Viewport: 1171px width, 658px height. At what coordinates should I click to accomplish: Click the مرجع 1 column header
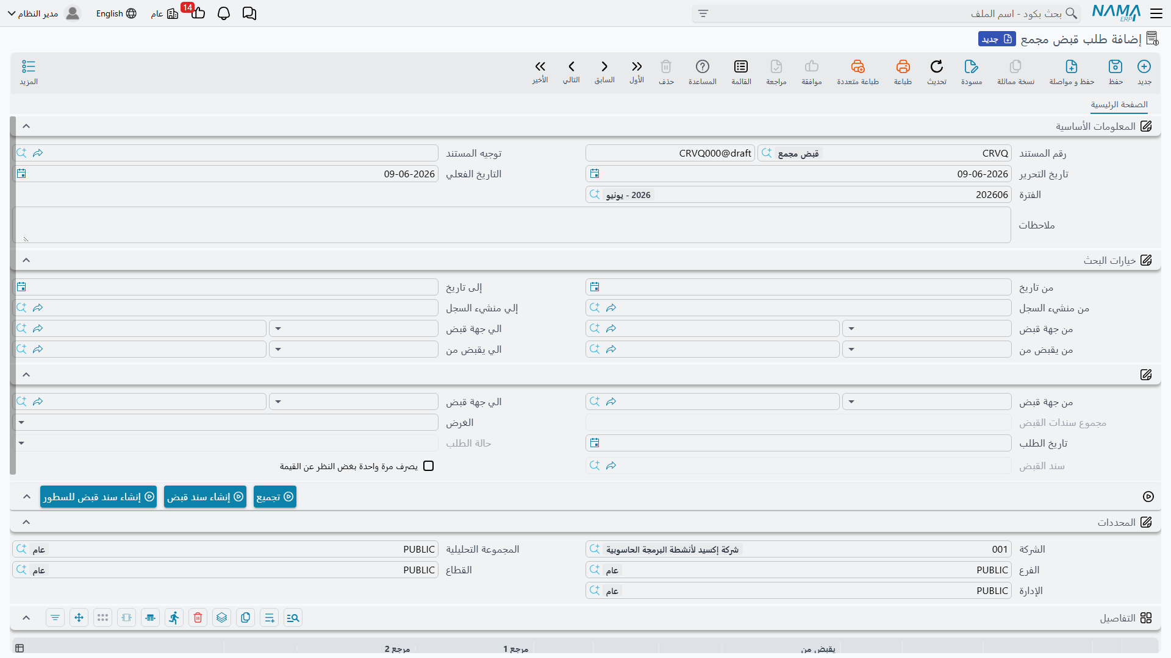pos(515,649)
